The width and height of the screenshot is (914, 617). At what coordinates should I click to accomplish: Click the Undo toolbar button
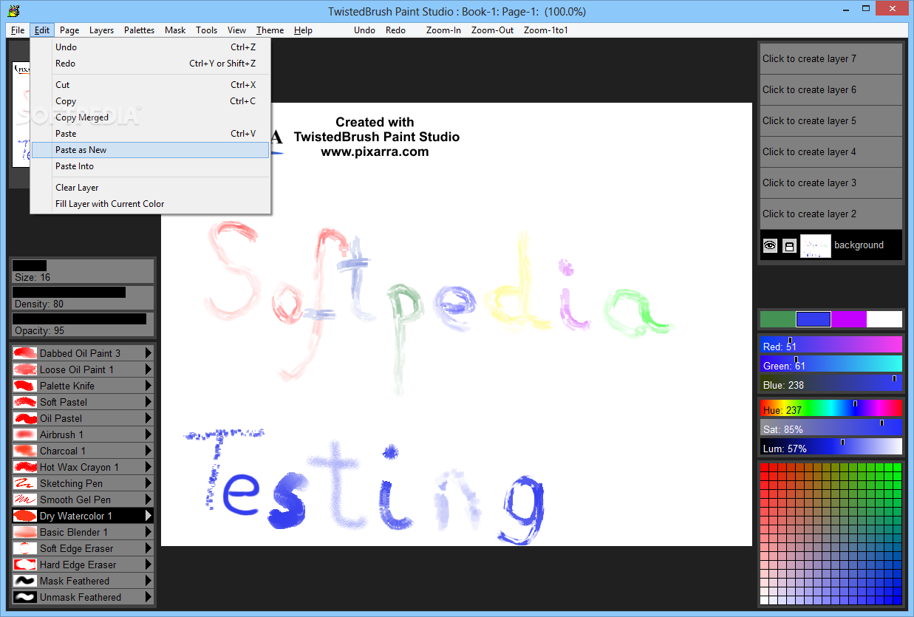364,30
